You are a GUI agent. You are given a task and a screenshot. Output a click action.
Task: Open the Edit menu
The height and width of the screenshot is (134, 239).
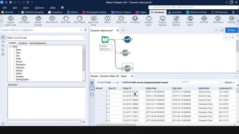(x=15, y=7)
